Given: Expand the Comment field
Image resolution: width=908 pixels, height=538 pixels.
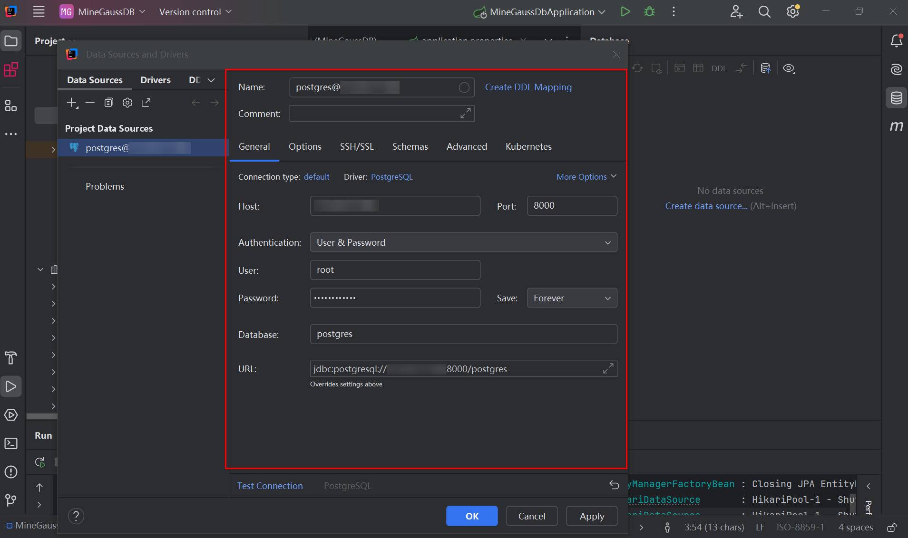Looking at the screenshot, I should pyautogui.click(x=465, y=114).
